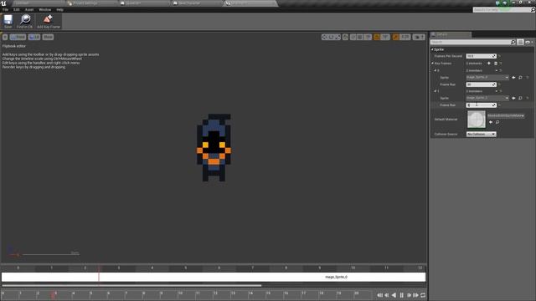Clear all Key Frames with trash icon

tap(496, 64)
